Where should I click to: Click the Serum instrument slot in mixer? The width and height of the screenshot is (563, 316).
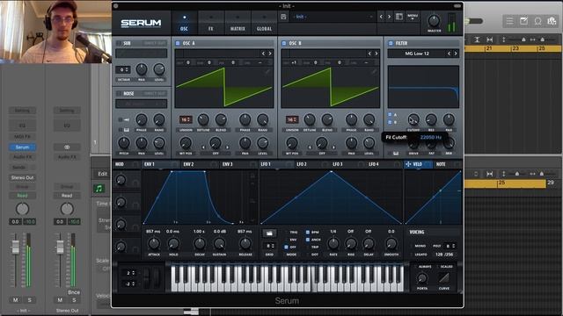[x=22, y=147]
